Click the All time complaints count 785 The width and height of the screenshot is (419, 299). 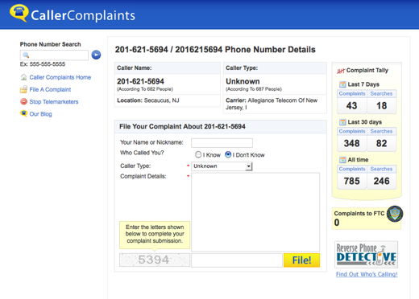(x=352, y=181)
